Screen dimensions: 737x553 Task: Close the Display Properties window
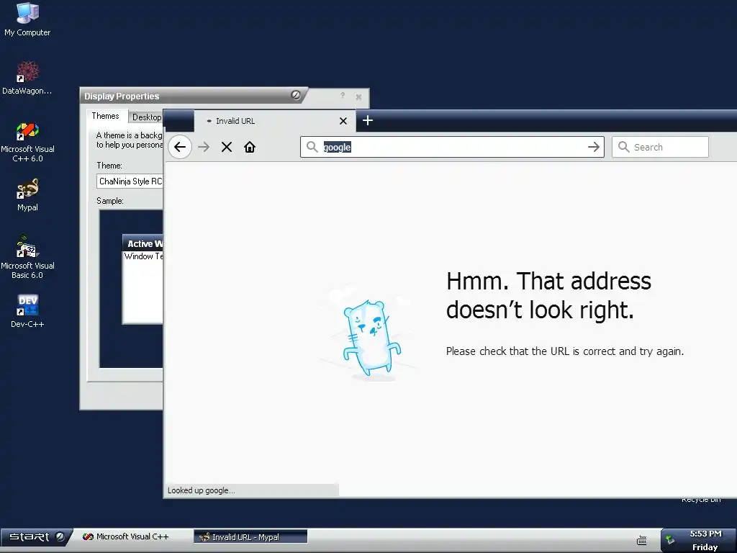[x=358, y=97]
